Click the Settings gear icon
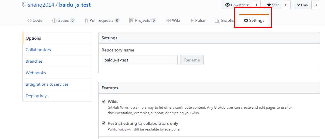 pyautogui.click(x=246, y=21)
